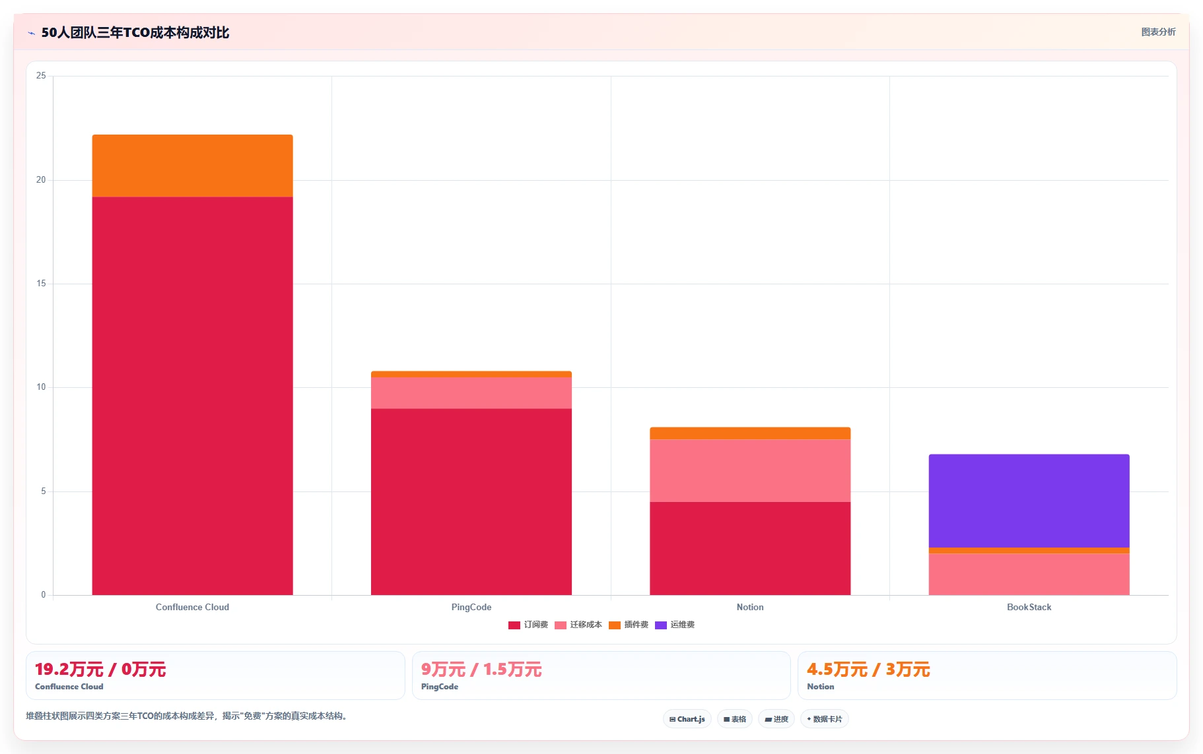The width and height of the screenshot is (1203, 754).
Task: Click the Notion card caption
Action: click(x=821, y=687)
